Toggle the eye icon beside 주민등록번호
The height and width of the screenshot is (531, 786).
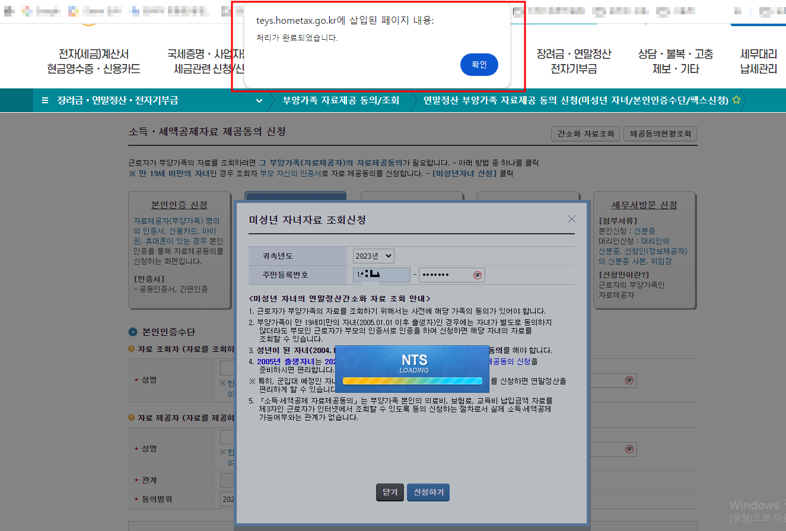478,275
